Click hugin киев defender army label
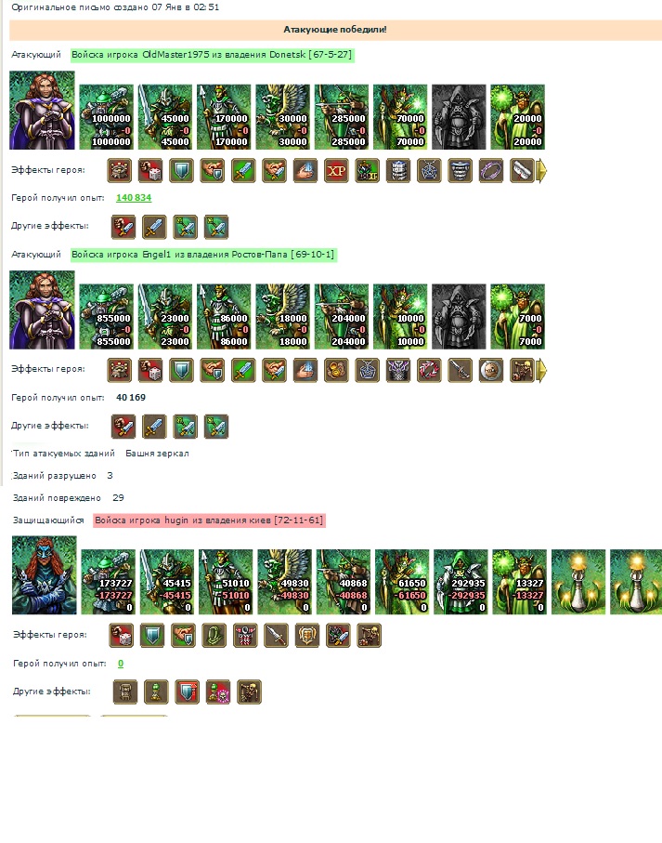The height and width of the screenshot is (843, 662). point(209,520)
